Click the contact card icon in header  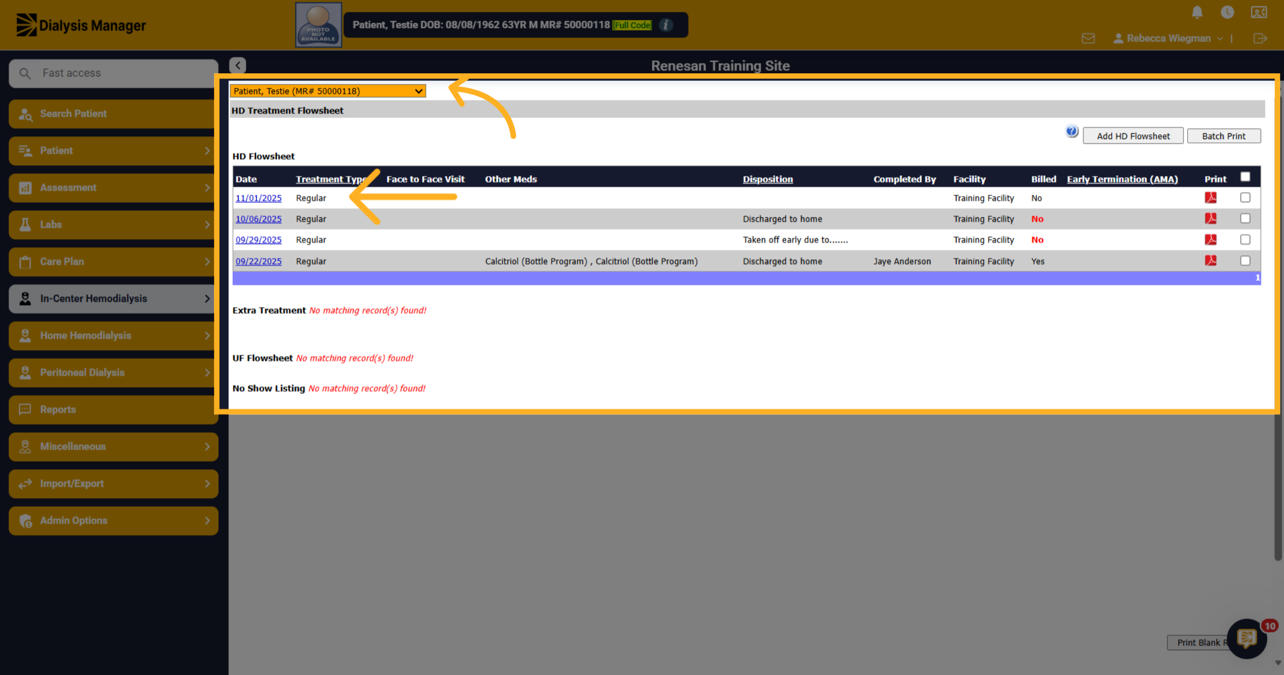pos(1259,12)
